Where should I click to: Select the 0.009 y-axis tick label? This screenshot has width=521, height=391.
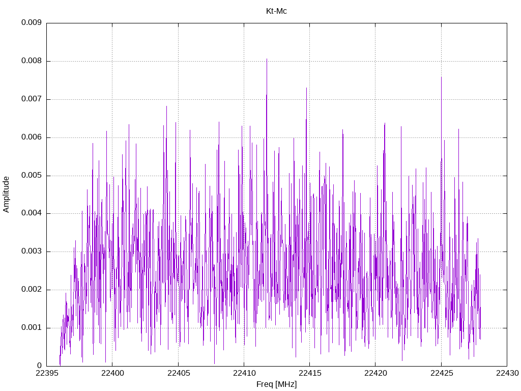tap(32, 22)
